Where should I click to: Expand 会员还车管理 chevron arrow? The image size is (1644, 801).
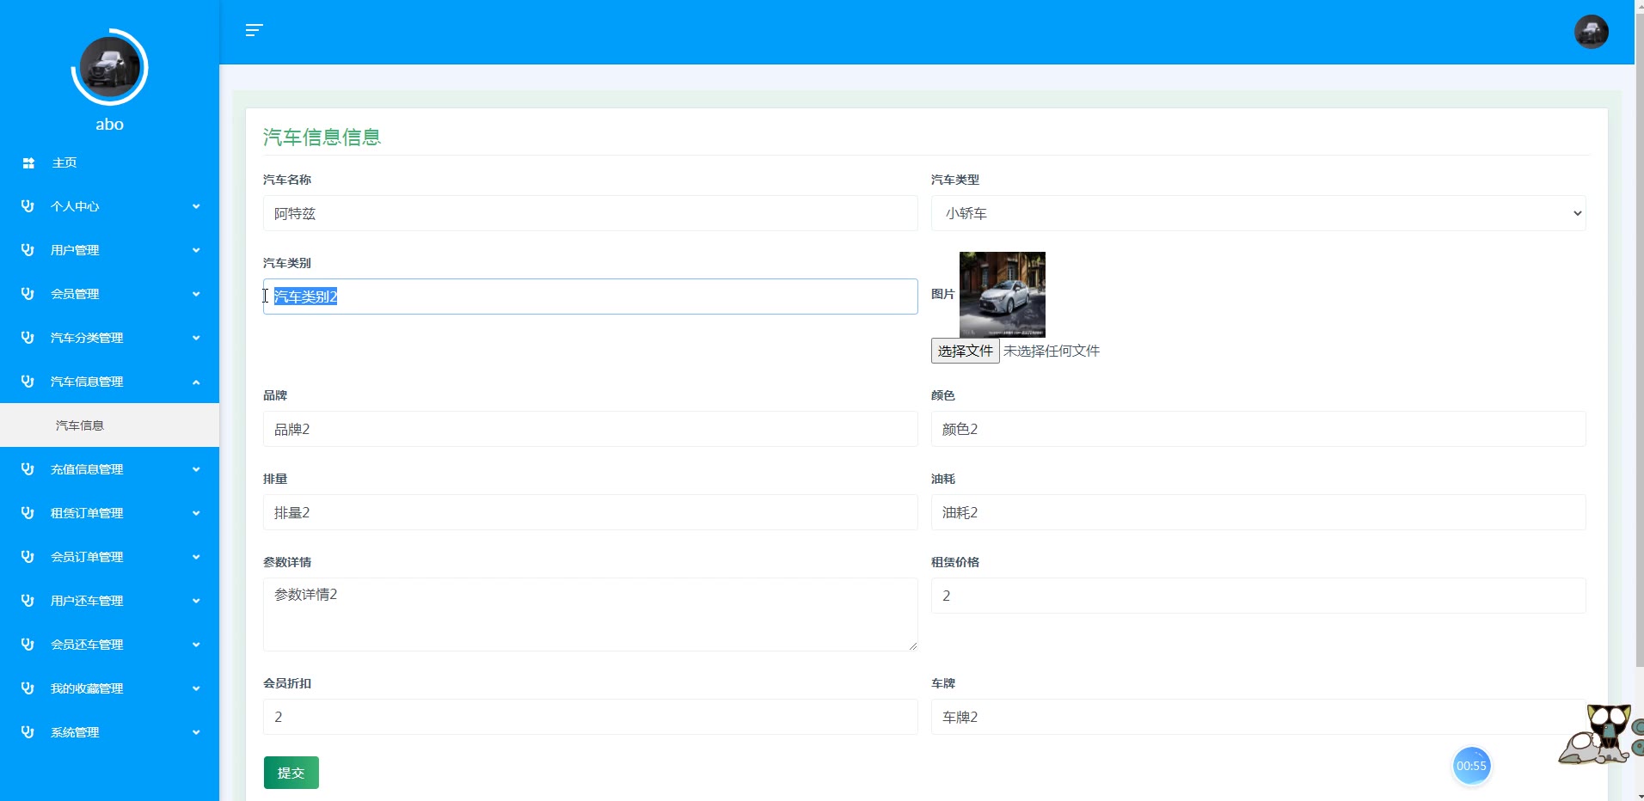click(x=196, y=645)
